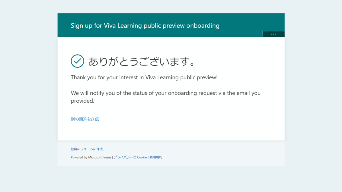Click the ありがとうございます。 heading
Image resolution: width=342 pixels, height=192 pixels.
pyautogui.click(x=142, y=61)
